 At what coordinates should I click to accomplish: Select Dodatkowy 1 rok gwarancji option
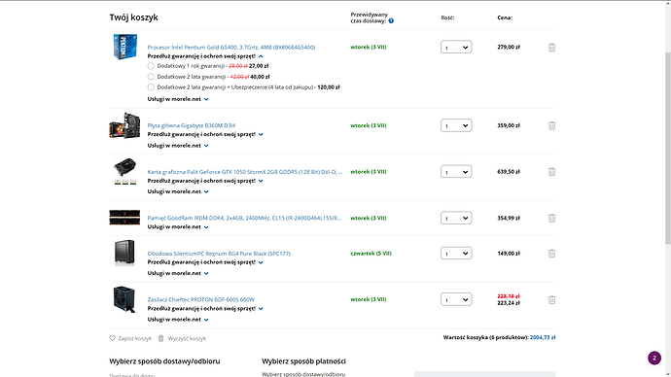pyautogui.click(x=151, y=66)
